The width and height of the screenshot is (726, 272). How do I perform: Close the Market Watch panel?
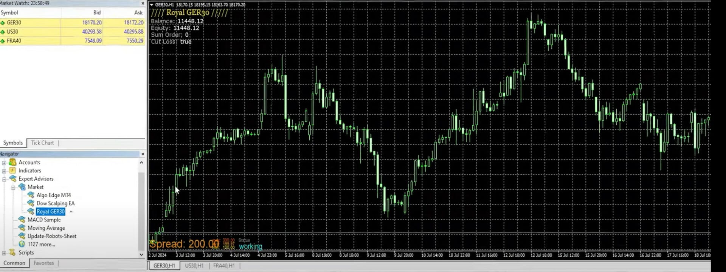pos(143,3)
